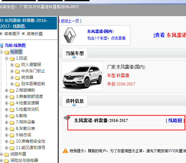Click the 车型:科雷傲 text
The height and width of the screenshot is (163, 186).
click(x=118, y=76)
